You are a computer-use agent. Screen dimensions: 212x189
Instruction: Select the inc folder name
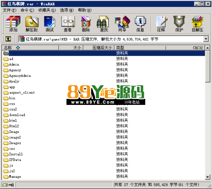pos(12,149)
